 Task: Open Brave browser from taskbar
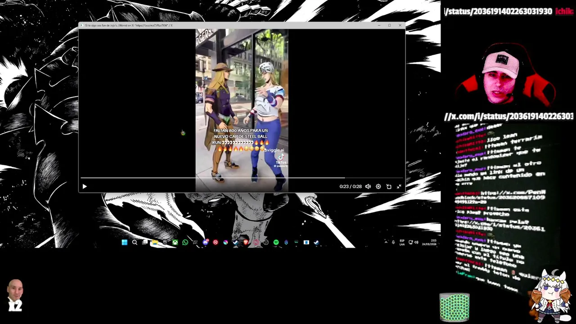246,243
